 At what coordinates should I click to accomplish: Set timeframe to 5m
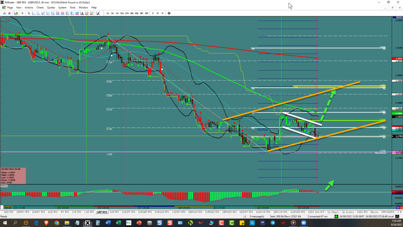tap(117, 13)
